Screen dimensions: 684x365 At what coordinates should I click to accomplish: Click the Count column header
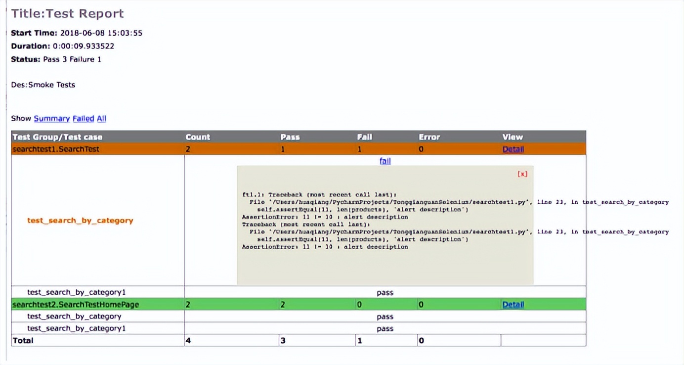click(x=198, y=137)
